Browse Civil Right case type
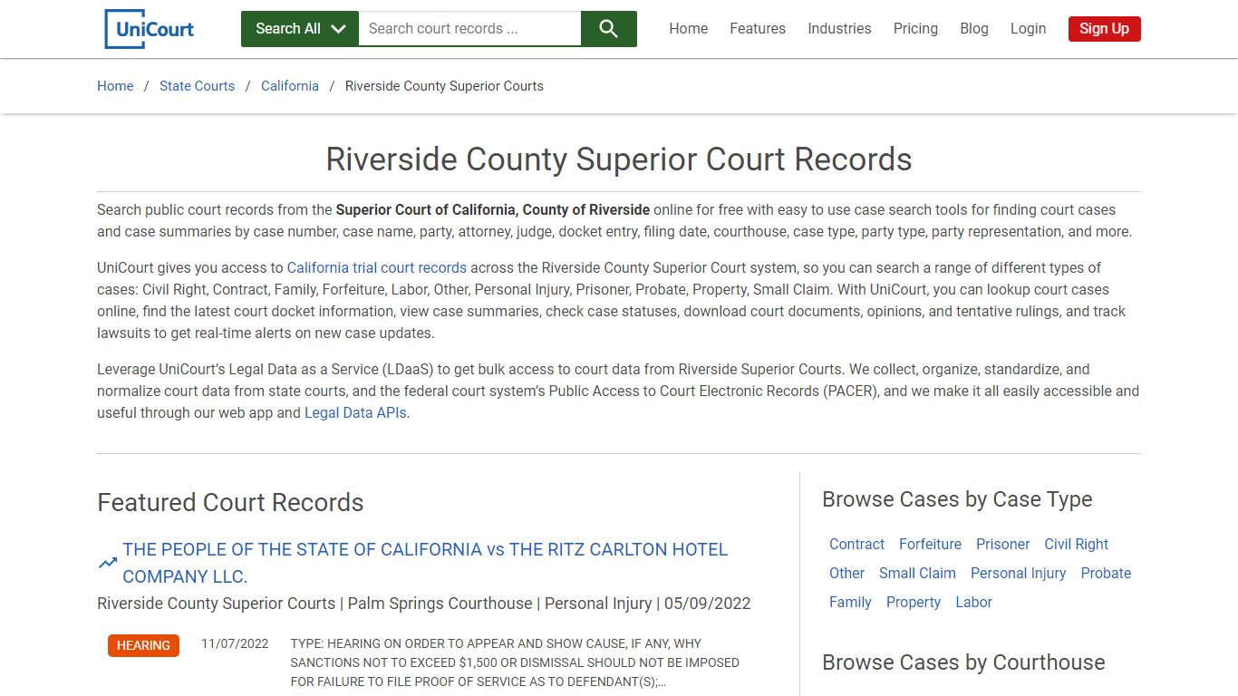 [1076, 545]
